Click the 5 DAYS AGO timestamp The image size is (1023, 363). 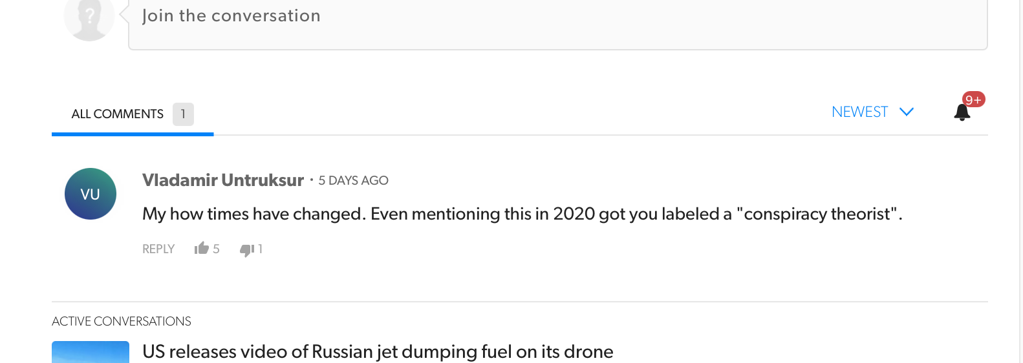coord(353,181)
